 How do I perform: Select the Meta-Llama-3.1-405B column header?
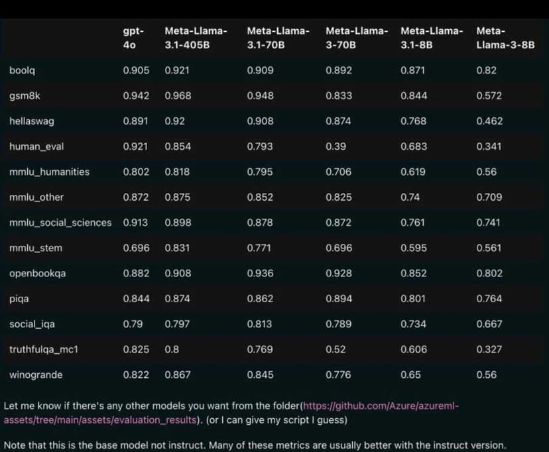tap(196, 37)
